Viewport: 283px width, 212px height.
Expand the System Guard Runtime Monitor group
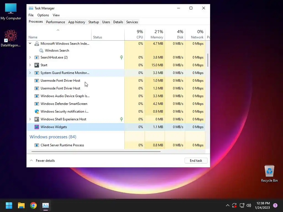point(30,73)
